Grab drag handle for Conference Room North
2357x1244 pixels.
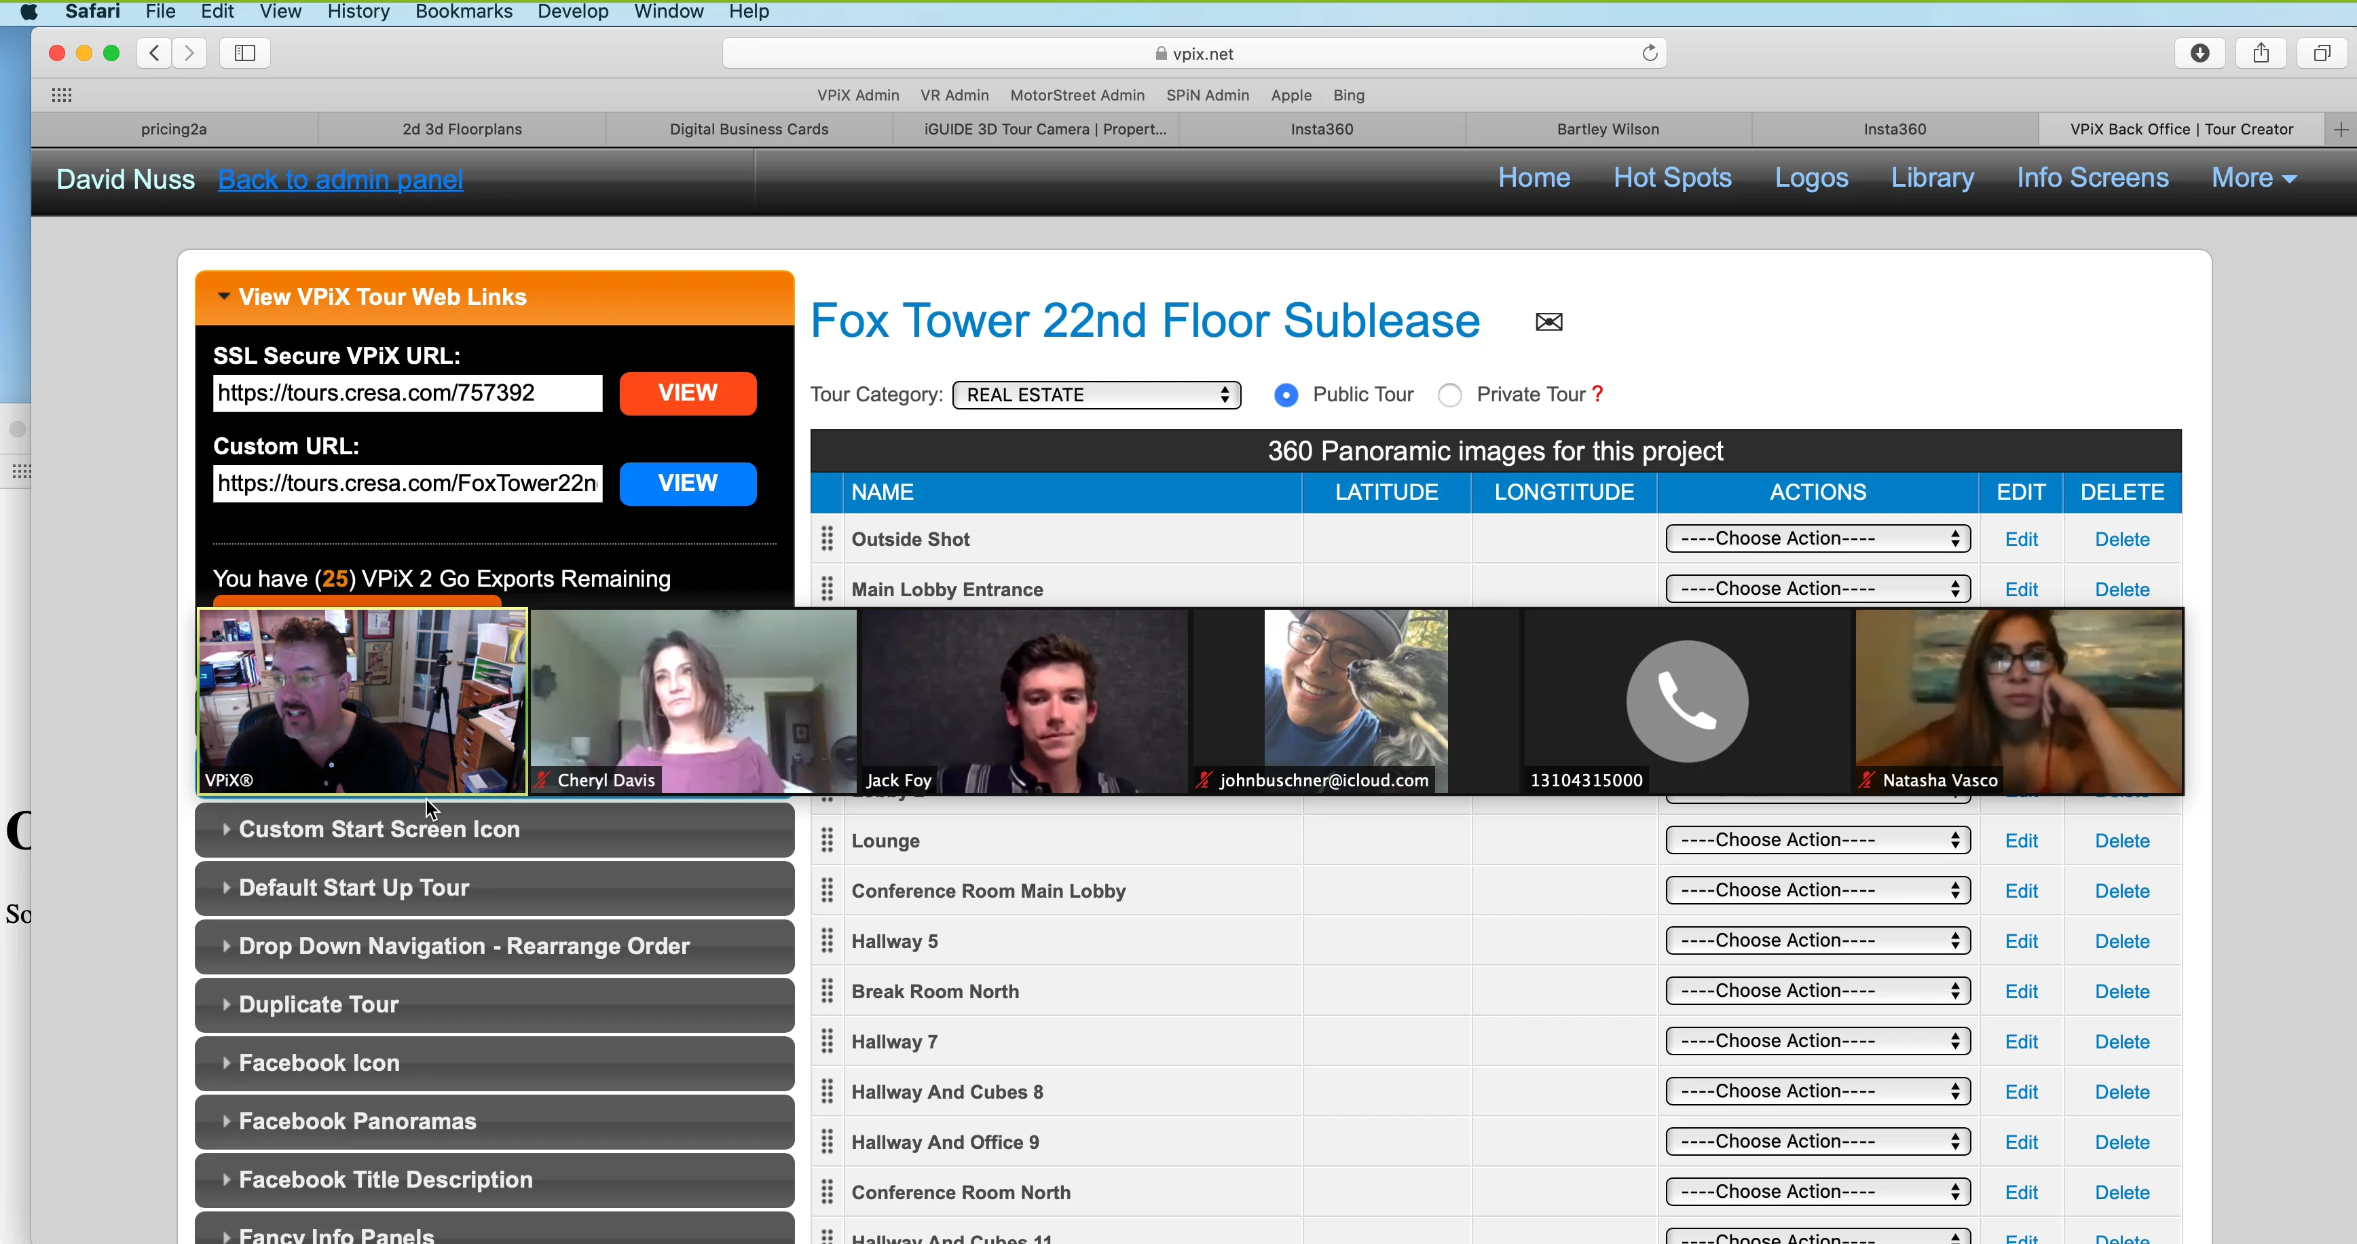[827, 1193]
